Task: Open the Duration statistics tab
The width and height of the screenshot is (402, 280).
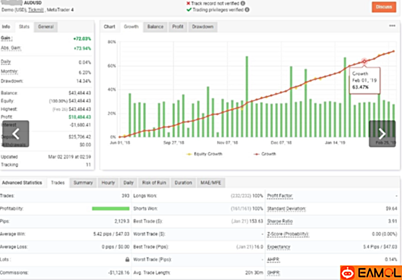Action: [x=183, y=183]
